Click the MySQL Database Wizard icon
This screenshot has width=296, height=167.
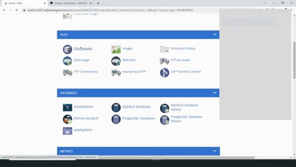(x=165, y=108)
